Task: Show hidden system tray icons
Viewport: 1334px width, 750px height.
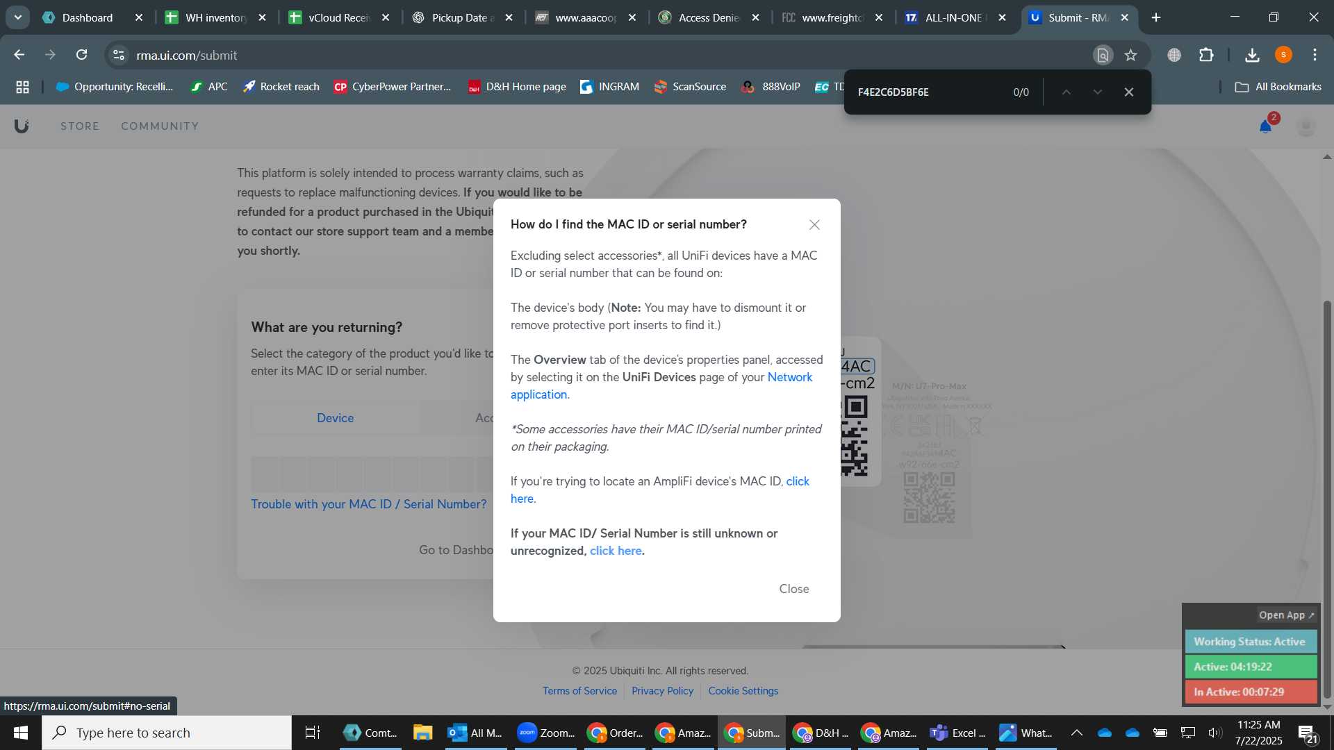Action: (1076, 733)
